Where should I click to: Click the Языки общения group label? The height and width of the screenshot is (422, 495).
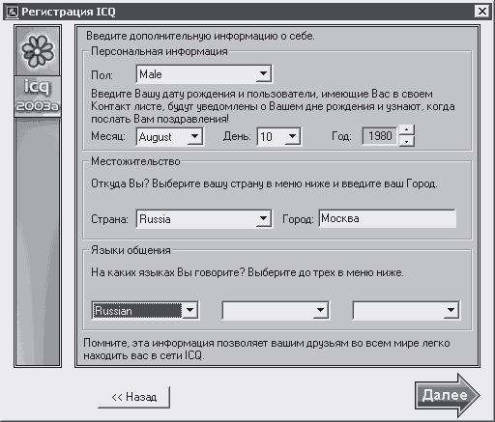point(131,250)
